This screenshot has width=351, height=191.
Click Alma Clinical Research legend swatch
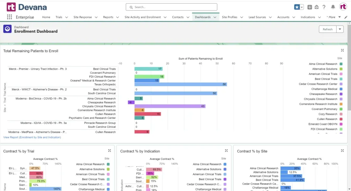click(x=341, y=64)
